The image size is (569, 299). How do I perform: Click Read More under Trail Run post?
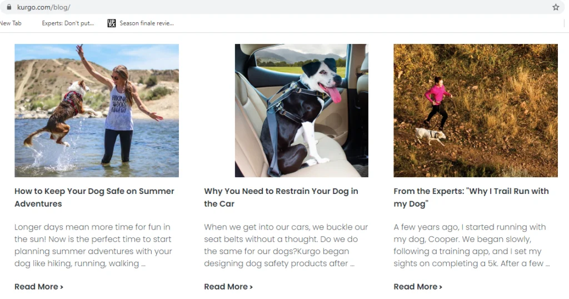click(x=418, y=287)
